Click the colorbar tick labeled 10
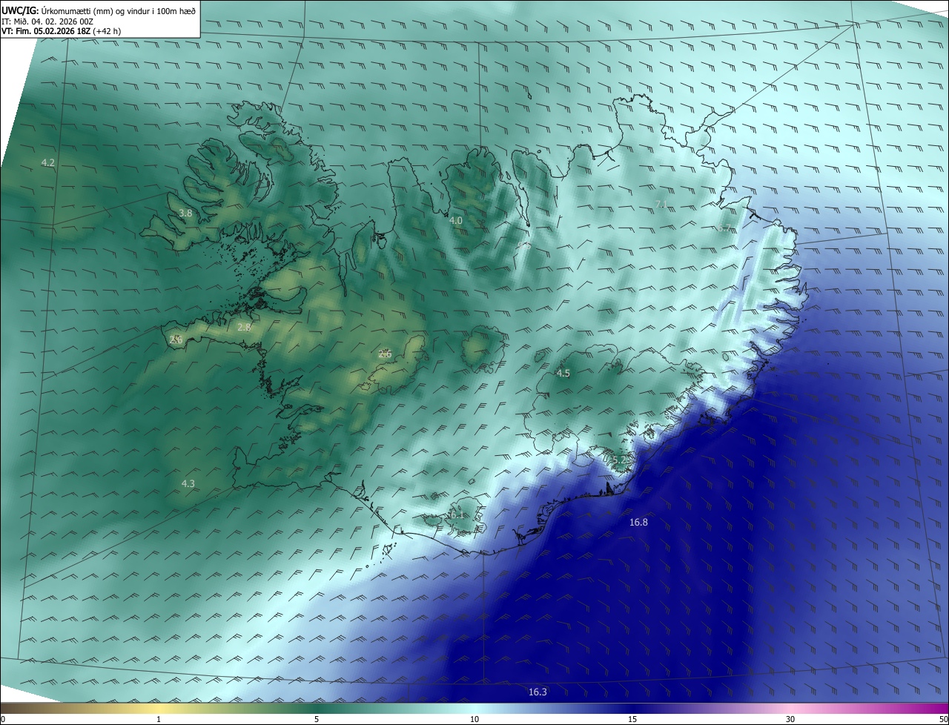949x725 pixels. [x=474, y=719]
